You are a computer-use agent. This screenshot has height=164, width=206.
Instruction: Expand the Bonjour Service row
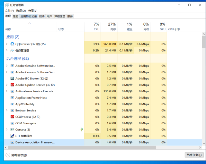click(x=7, y=110)
